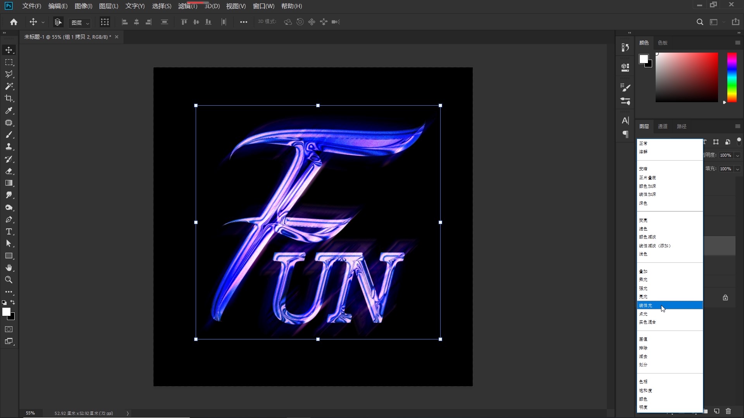
Task: Select the Magic Wand tool
Action: [9, 86]
